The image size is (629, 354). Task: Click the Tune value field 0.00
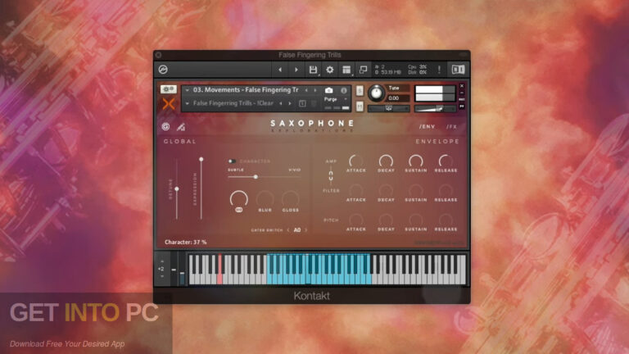pyautogui.click(x=396, y=98)
